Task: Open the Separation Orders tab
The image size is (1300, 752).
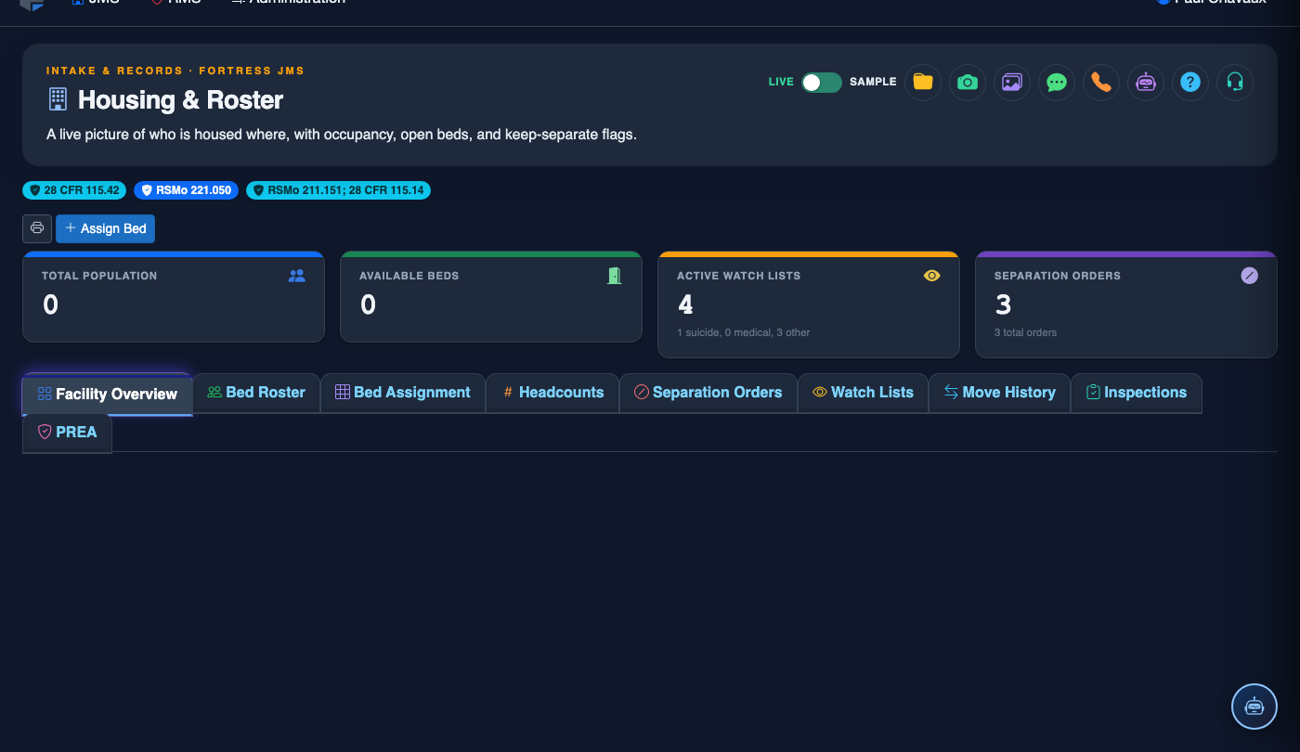Action: 708,393
